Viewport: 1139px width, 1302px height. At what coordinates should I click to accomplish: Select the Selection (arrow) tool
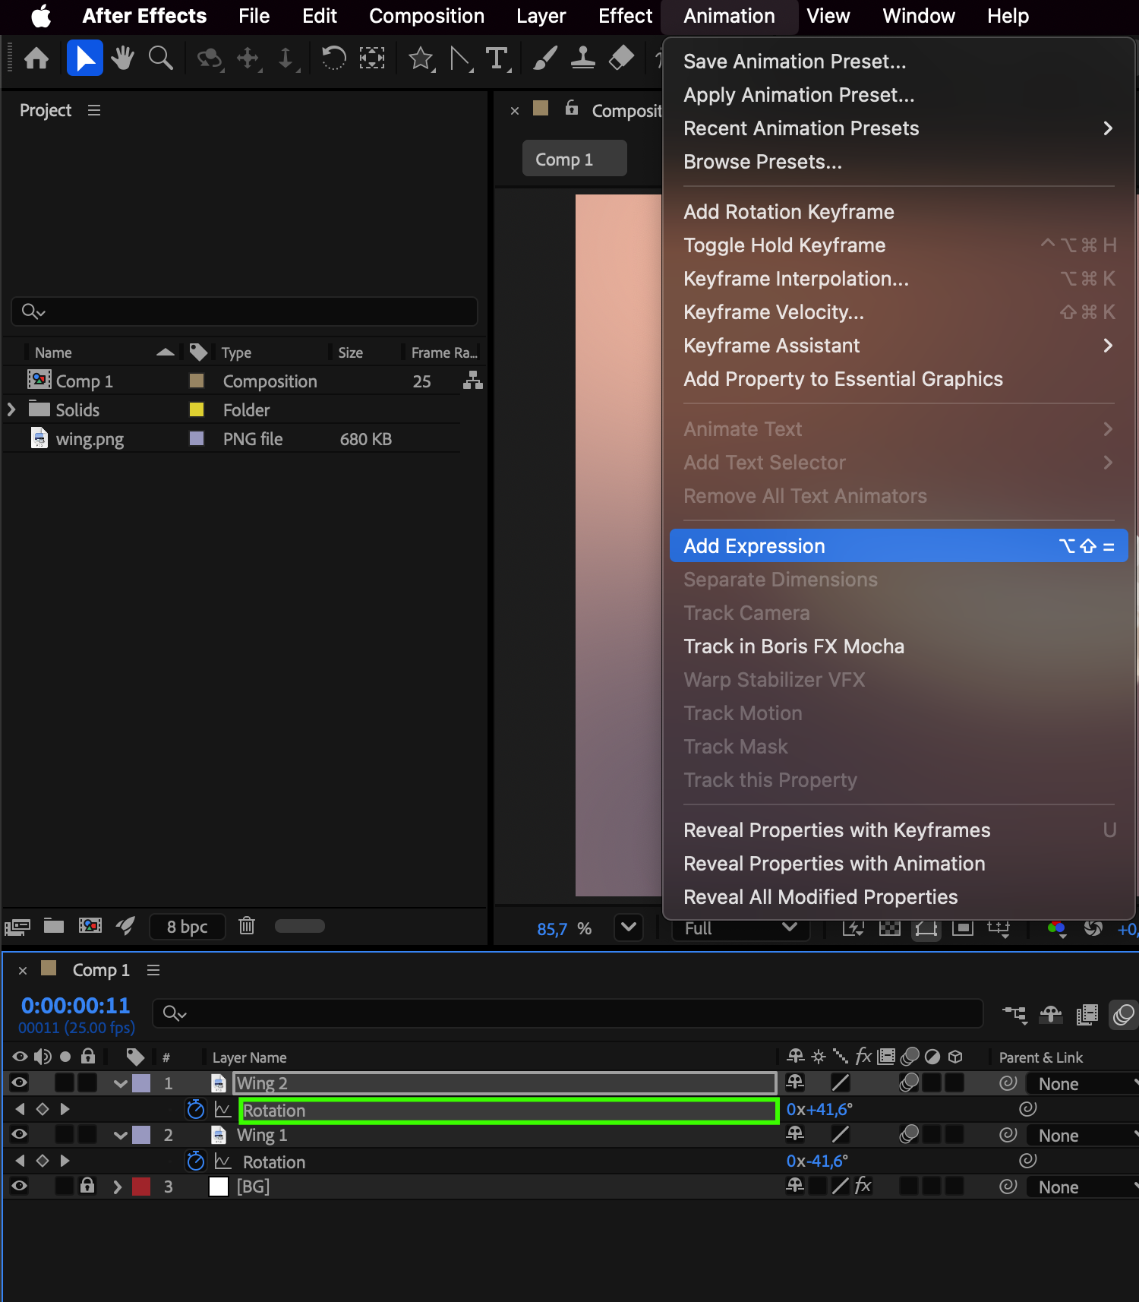point(85,58)
